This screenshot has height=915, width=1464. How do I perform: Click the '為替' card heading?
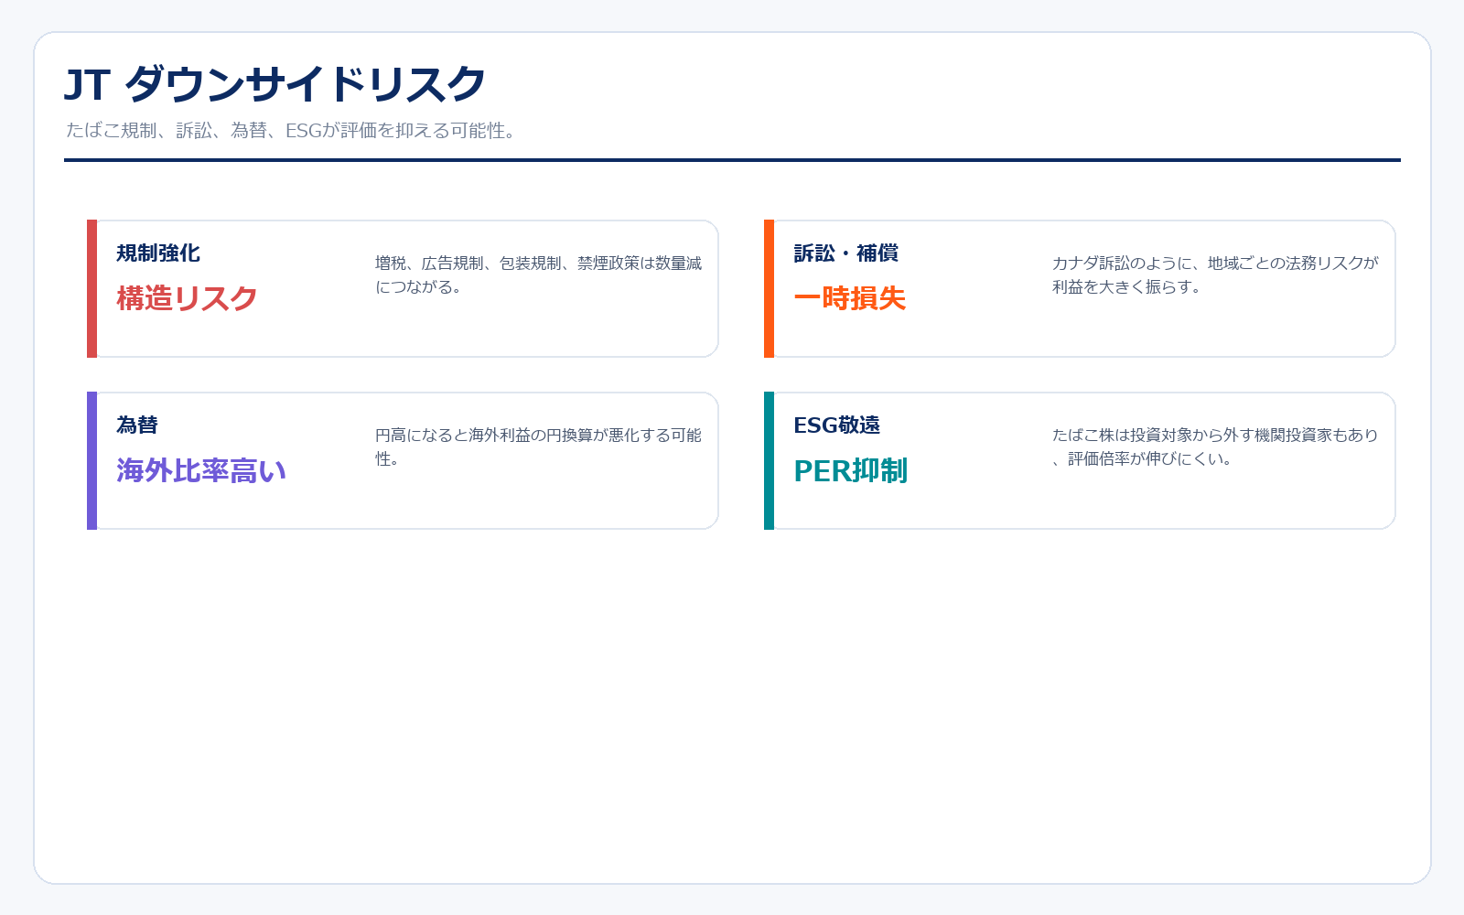[137, 425]
